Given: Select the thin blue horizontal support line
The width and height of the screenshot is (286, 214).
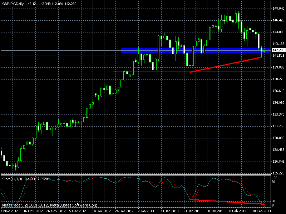Looking at the screenshot, I should [189, 72].
